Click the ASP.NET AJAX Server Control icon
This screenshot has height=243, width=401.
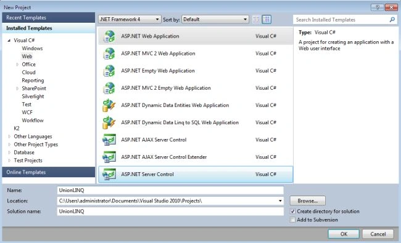(x=109, y=140)
